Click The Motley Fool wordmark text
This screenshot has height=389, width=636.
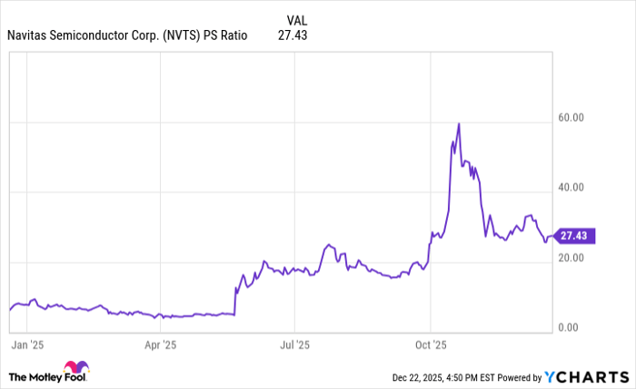[47, 378]
